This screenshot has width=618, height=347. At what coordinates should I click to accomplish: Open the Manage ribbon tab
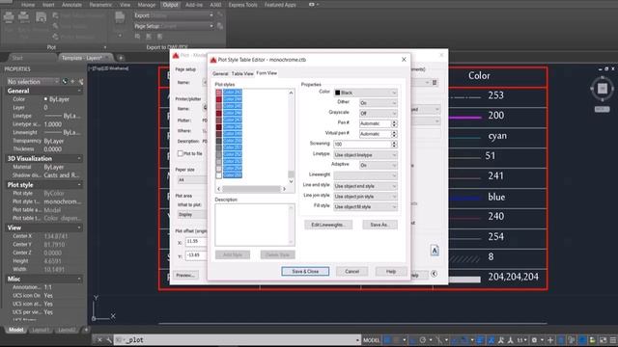(x=146, y=5)
